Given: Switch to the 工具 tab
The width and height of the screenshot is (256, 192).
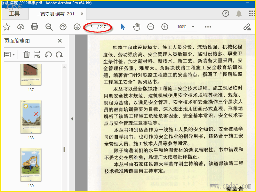Looking at the screenshot, I should point(14,13).
